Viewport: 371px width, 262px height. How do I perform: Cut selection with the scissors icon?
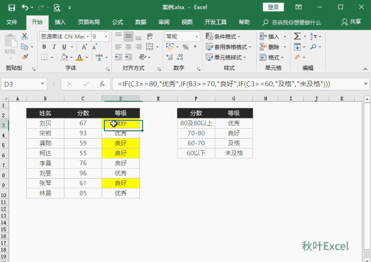click(24, 36)
